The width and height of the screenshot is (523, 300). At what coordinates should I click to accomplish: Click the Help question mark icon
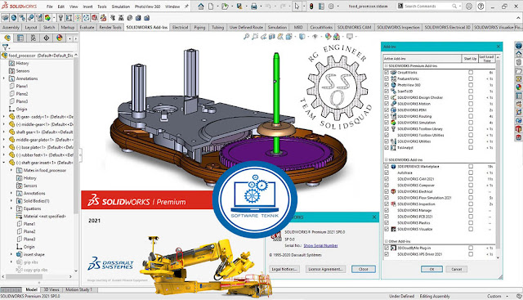point(481,7)
